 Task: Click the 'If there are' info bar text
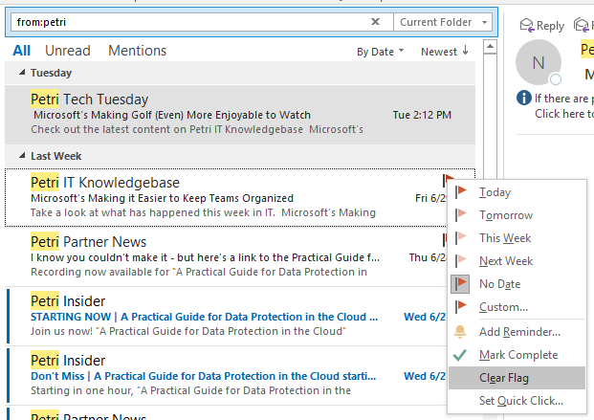coord(564,99)
